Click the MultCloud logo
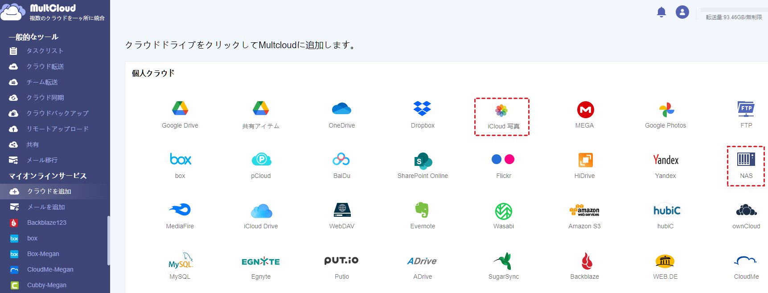768x293 pixels. [x=53, y=12]
